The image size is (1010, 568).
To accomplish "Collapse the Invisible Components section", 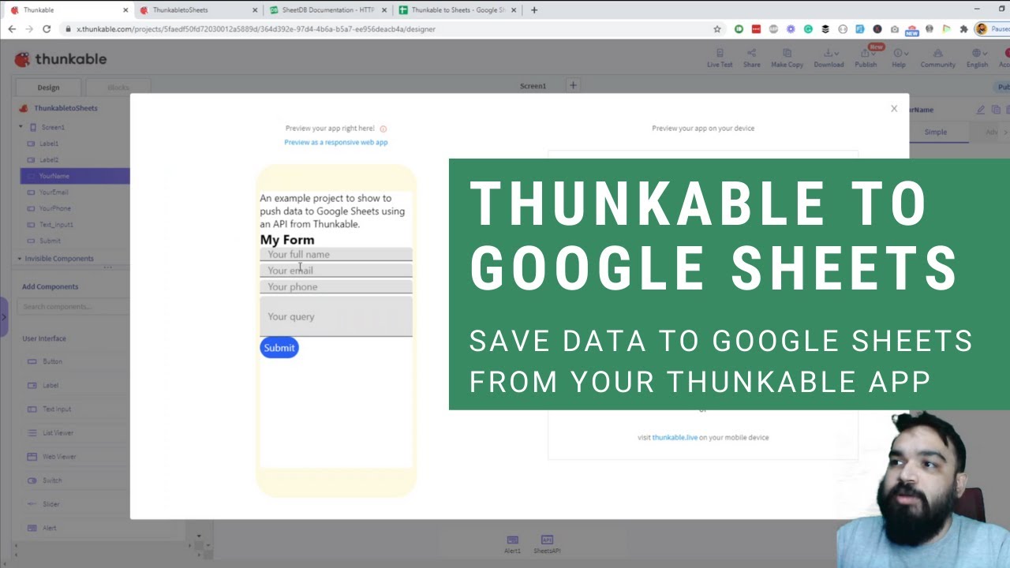I will pos(20,259).
